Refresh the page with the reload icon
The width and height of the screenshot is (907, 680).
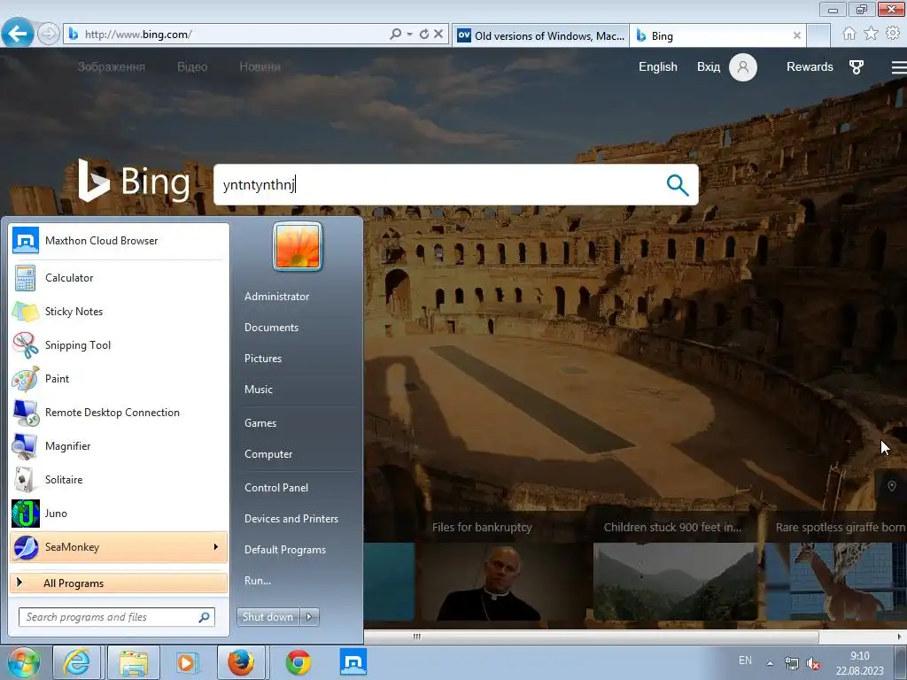pyautogui.click(x=424, y=35)
